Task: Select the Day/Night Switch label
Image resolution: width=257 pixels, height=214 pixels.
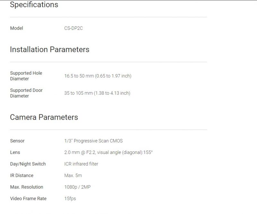Action: pyautogui.click(x=28, y=164)
